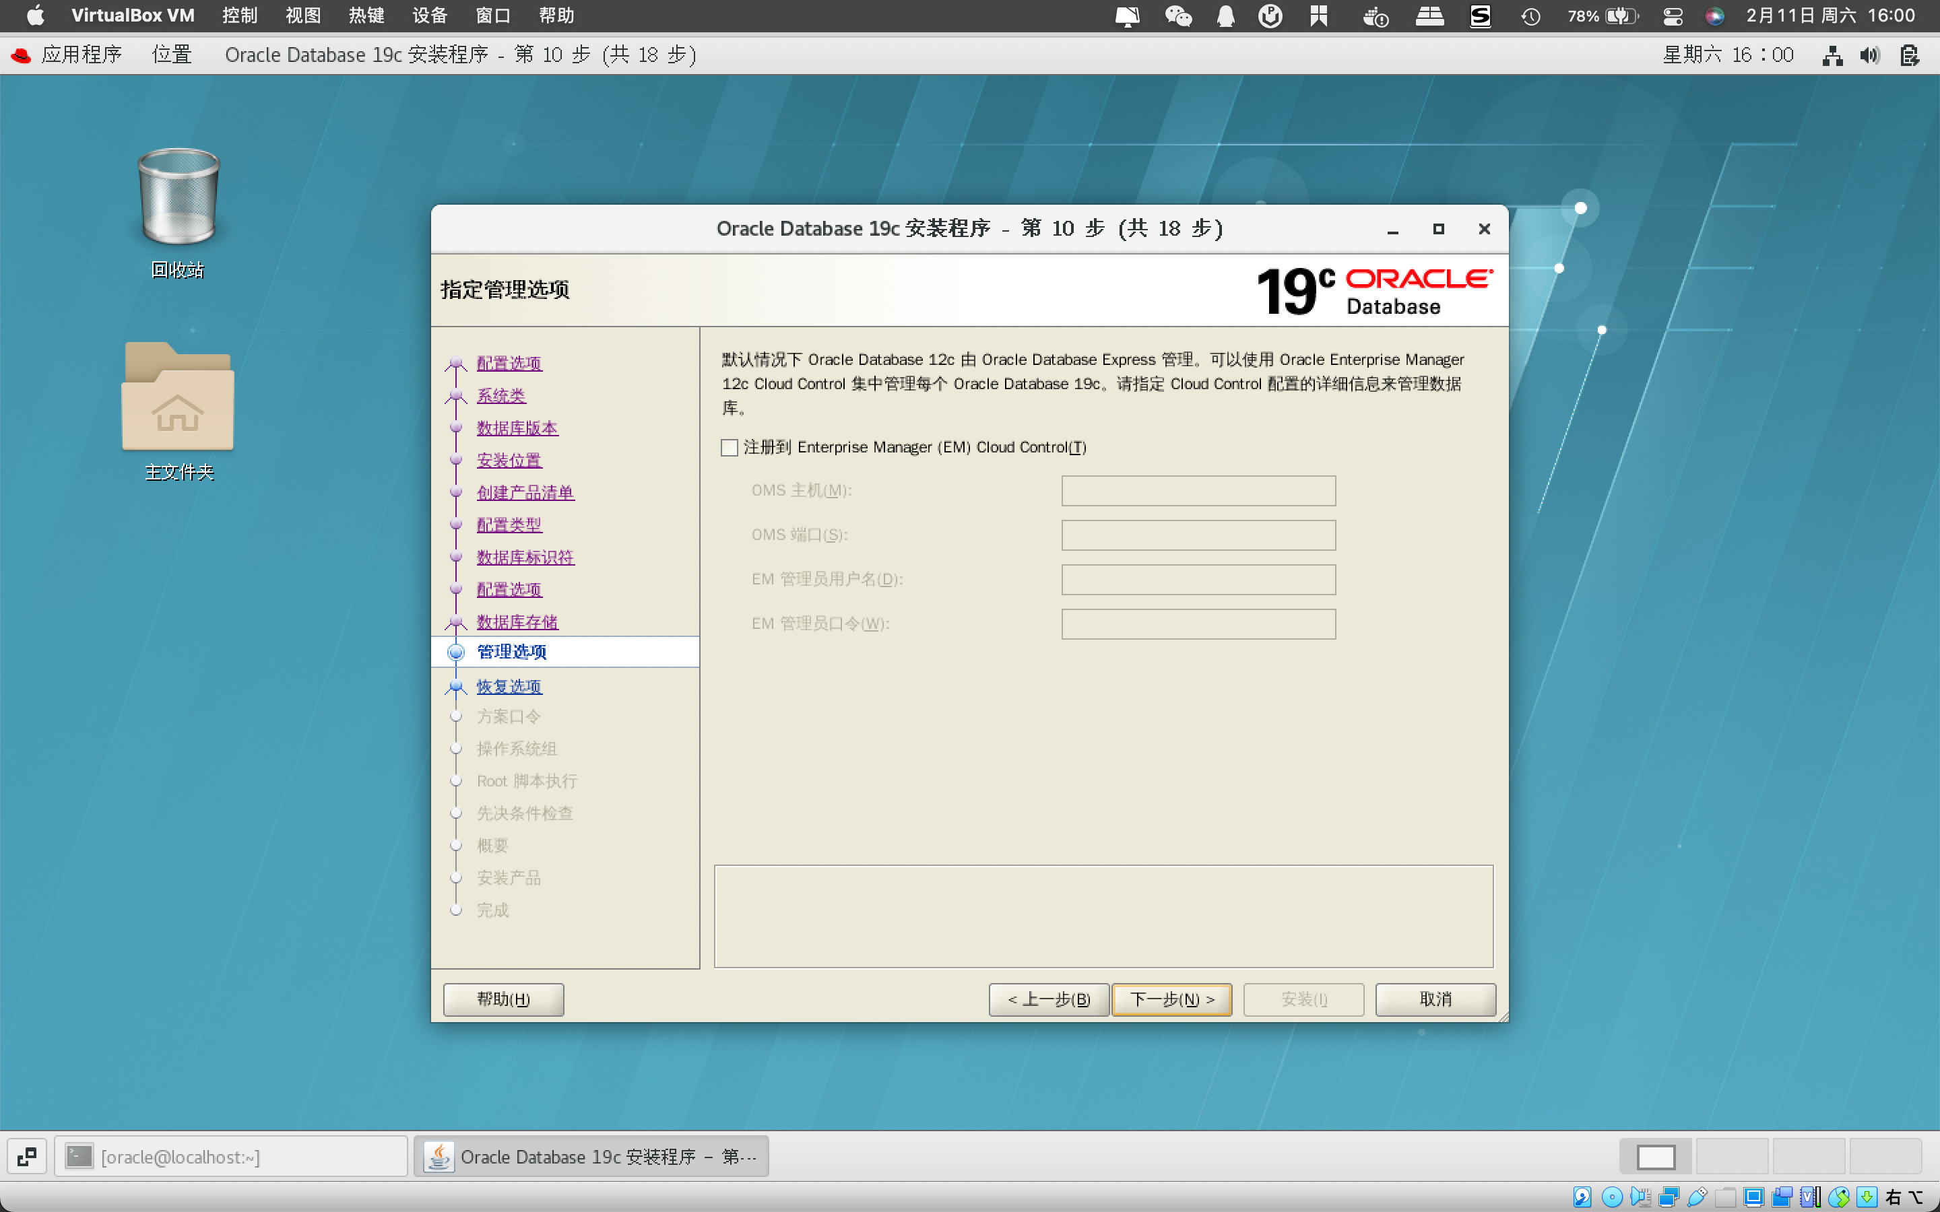Click the Sogou input S icon

click(1480, 16)
